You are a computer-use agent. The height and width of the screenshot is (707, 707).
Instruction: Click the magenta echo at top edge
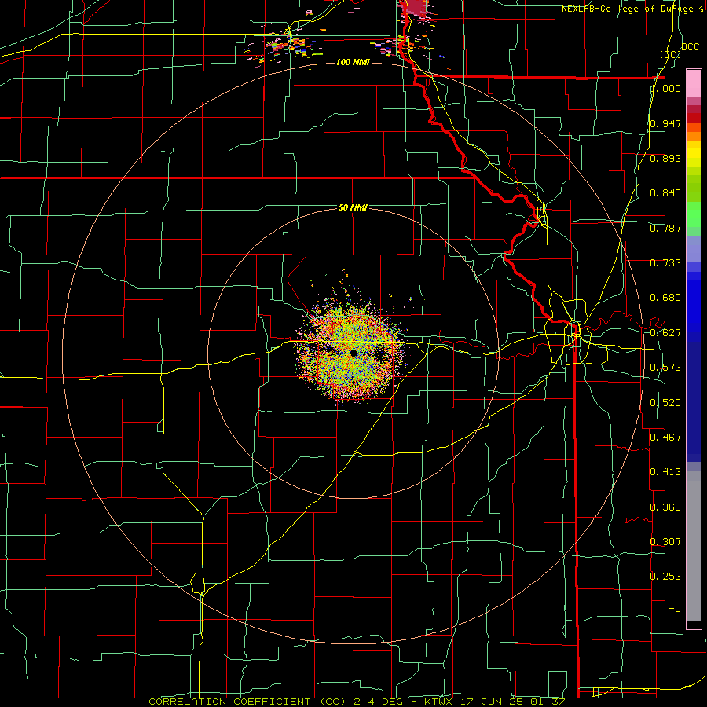point(415,9)
